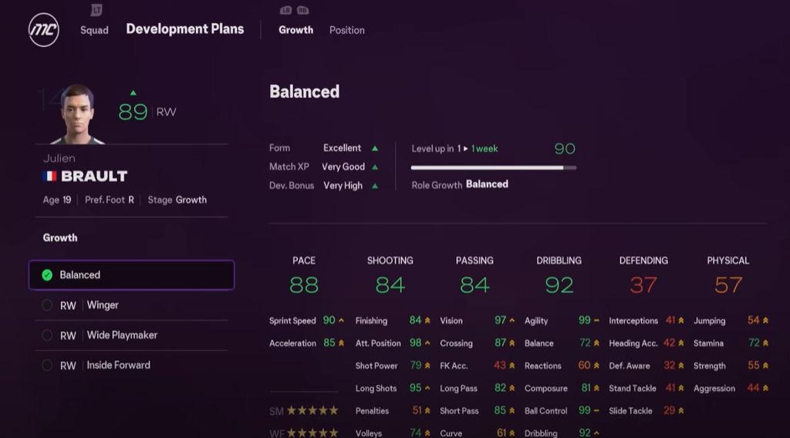Click the Form Excellent green arrow
790x438 pixels.
[x=375, y=148]
